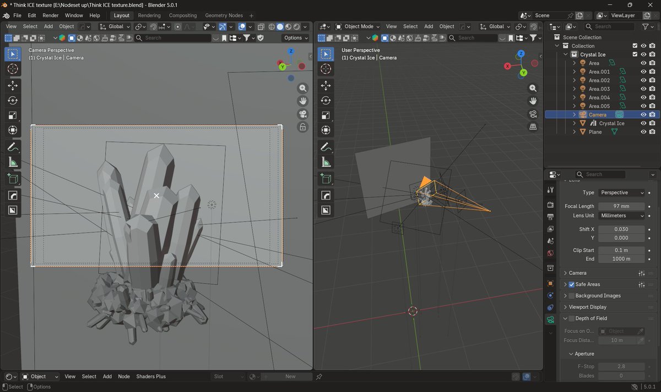Open the Scene properties tab

coord(550,241)
